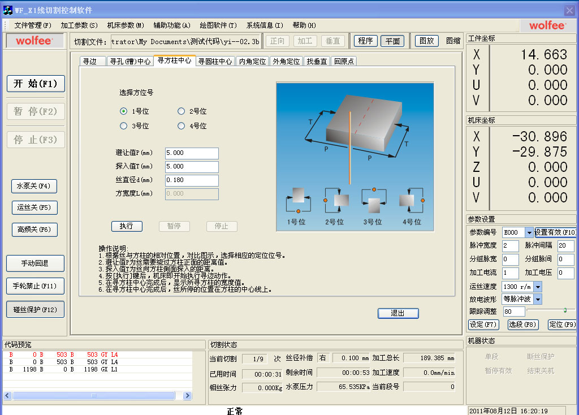This screenshot has height=415, width=579.
Task: Click the wolfee logo at the top right
Action: coord(547,25)
